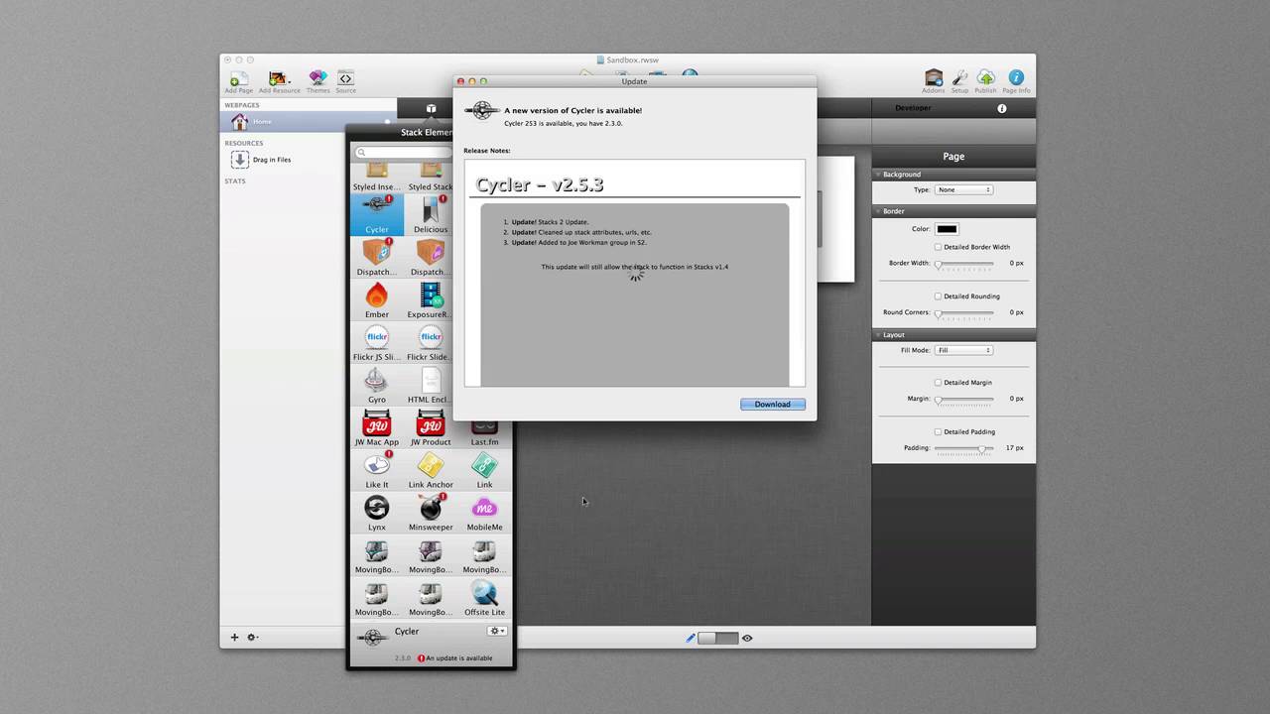Select the Delicious stack element

431,214
